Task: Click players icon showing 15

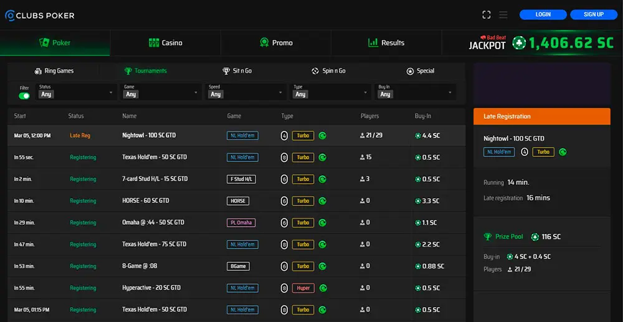Action: [x=363, y=158]
